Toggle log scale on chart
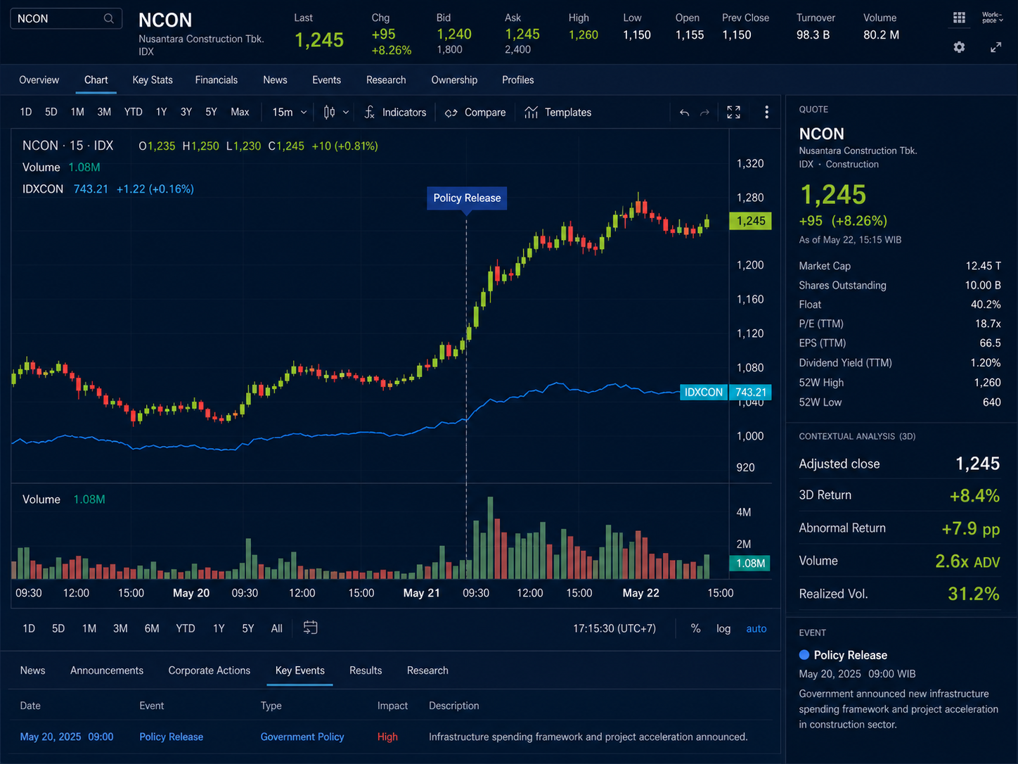The image size is (1018, 764). 723,628
